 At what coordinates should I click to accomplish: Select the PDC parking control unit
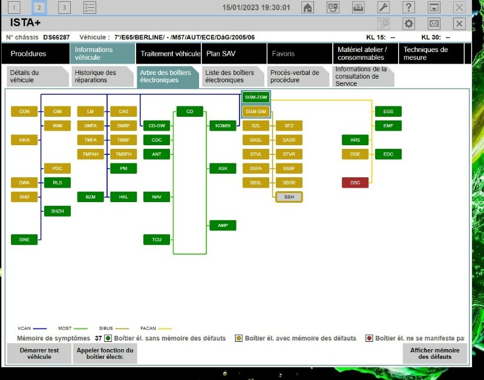pos(57,168)
